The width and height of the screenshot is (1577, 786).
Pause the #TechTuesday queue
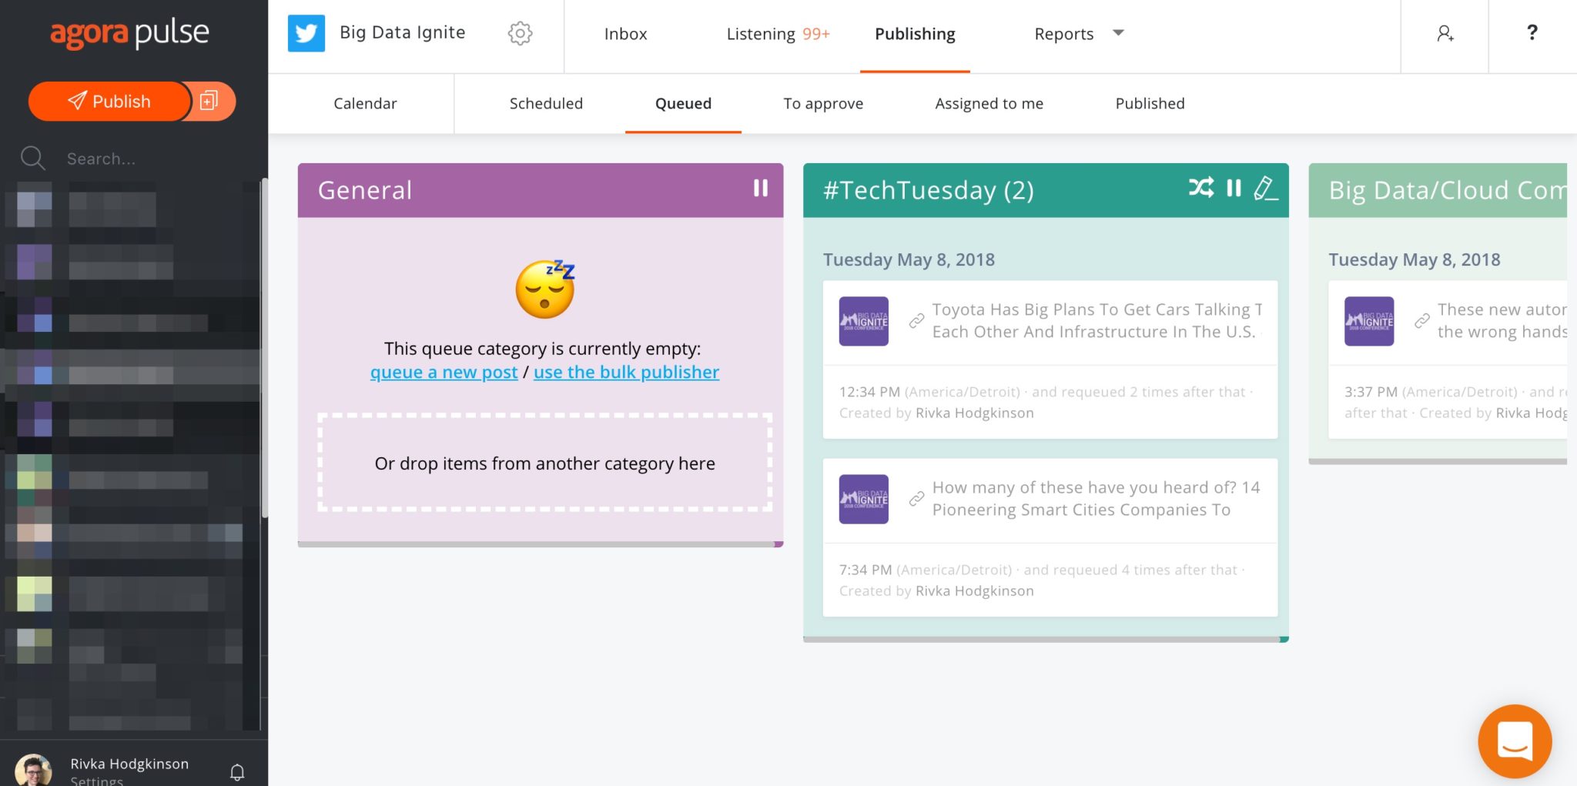pyautogui.click(x=1234, y=188)
